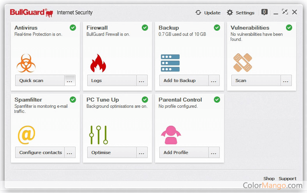307x193 pixels.
Task: Click the Firewall flame icon
Action: pyautogui.click(x=98, y=63)
